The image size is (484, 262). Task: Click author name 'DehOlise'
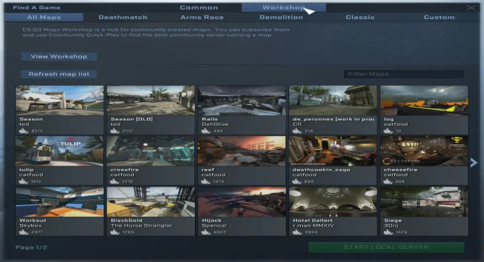click(215, 124)
